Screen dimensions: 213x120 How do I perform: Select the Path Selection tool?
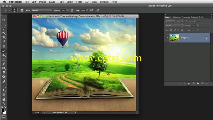tap(4, 90)
